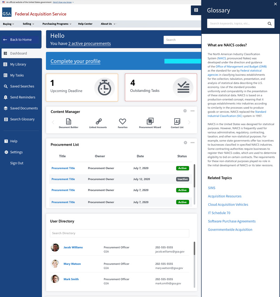Image resolution: width=280 pixels, height=297 pixels.
Task: Open the Document Builder icon
Action: click(69, 122)
